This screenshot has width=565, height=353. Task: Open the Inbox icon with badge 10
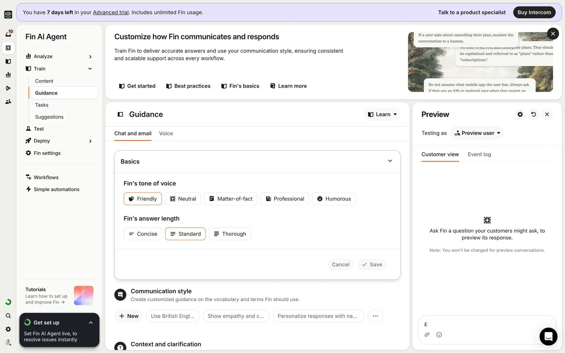(x=8, y=34)
